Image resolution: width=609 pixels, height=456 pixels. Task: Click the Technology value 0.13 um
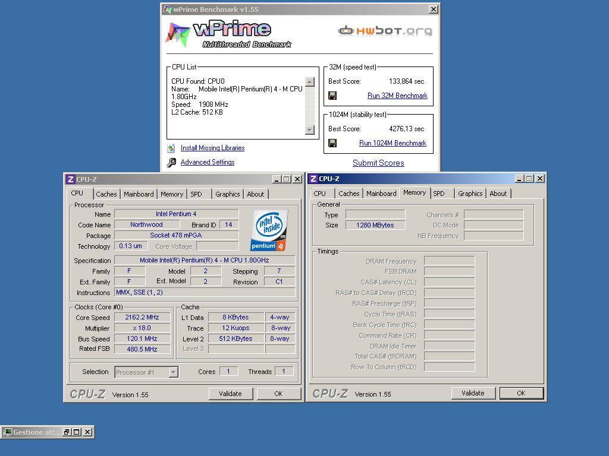pyautogui.click(x=131, y=246)
